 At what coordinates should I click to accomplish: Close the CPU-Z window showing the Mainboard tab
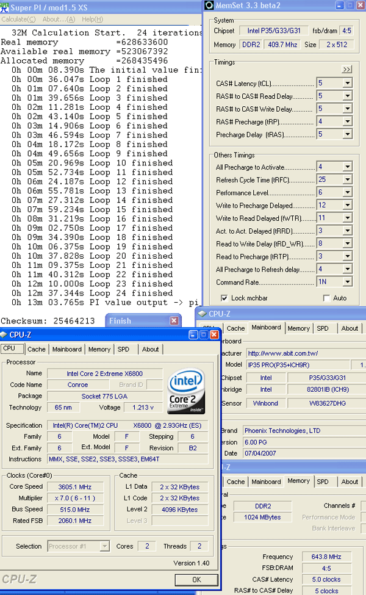point(213,334)
